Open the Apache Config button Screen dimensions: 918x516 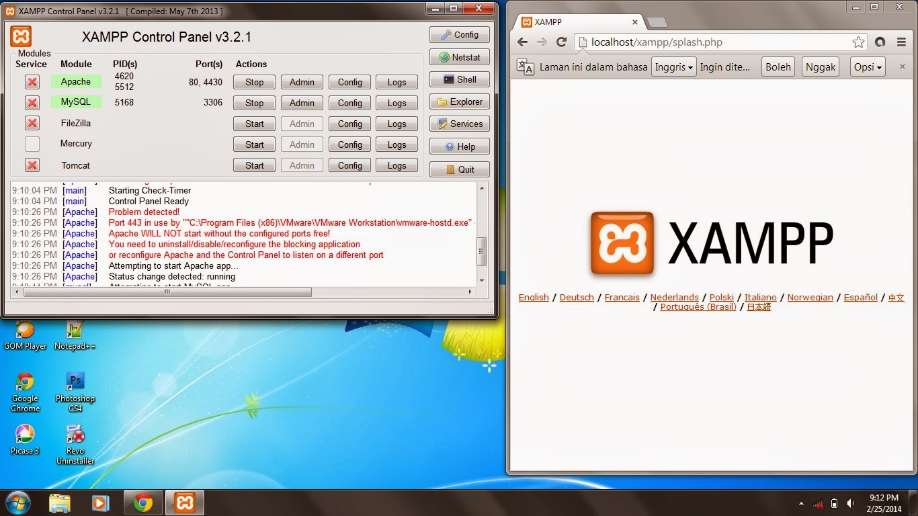tap(350, 82)
